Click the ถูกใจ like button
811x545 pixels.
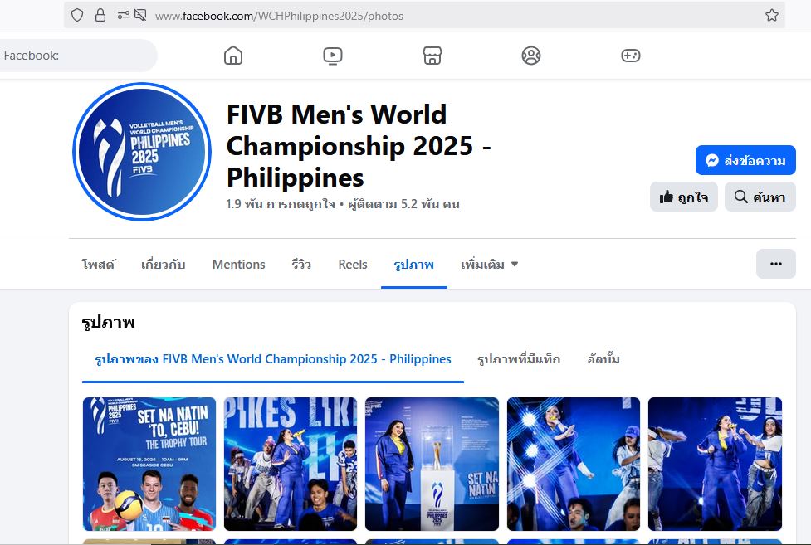click(684, 197)
